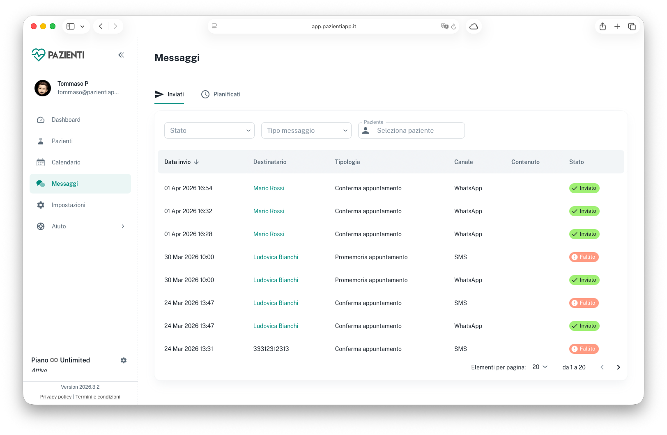Open the Privacy policy link
667x435 pixels.
(x=56, y=397)
